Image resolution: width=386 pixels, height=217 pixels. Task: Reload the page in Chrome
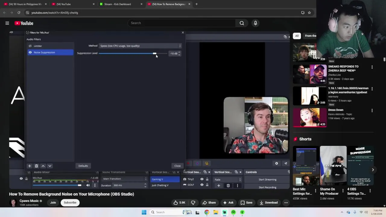click(x=19, y=13)
